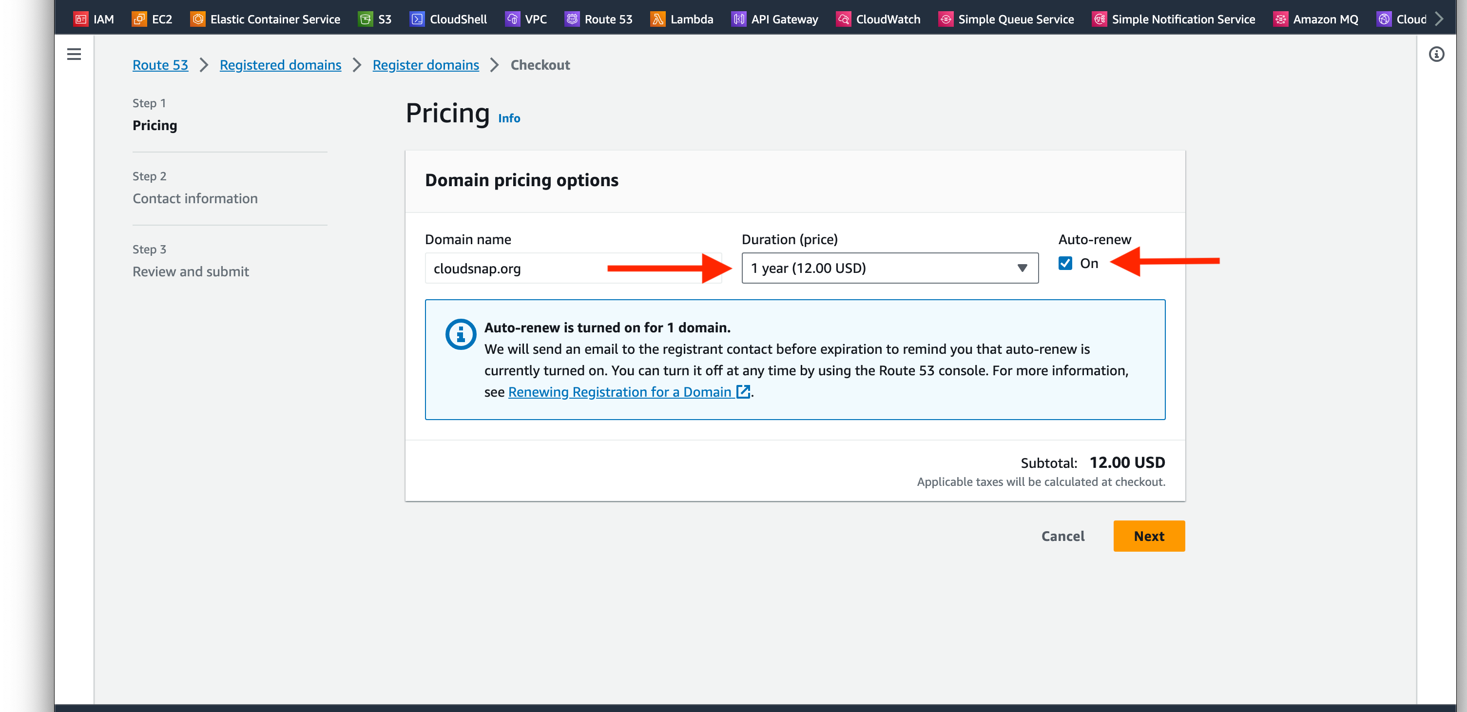
Task: Show more favorites with the right chevron
Action: click(1439, 19)
